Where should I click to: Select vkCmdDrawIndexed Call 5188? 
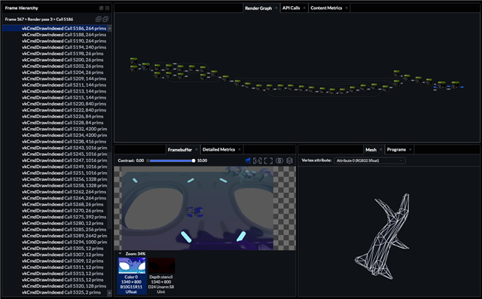(55, 35)
